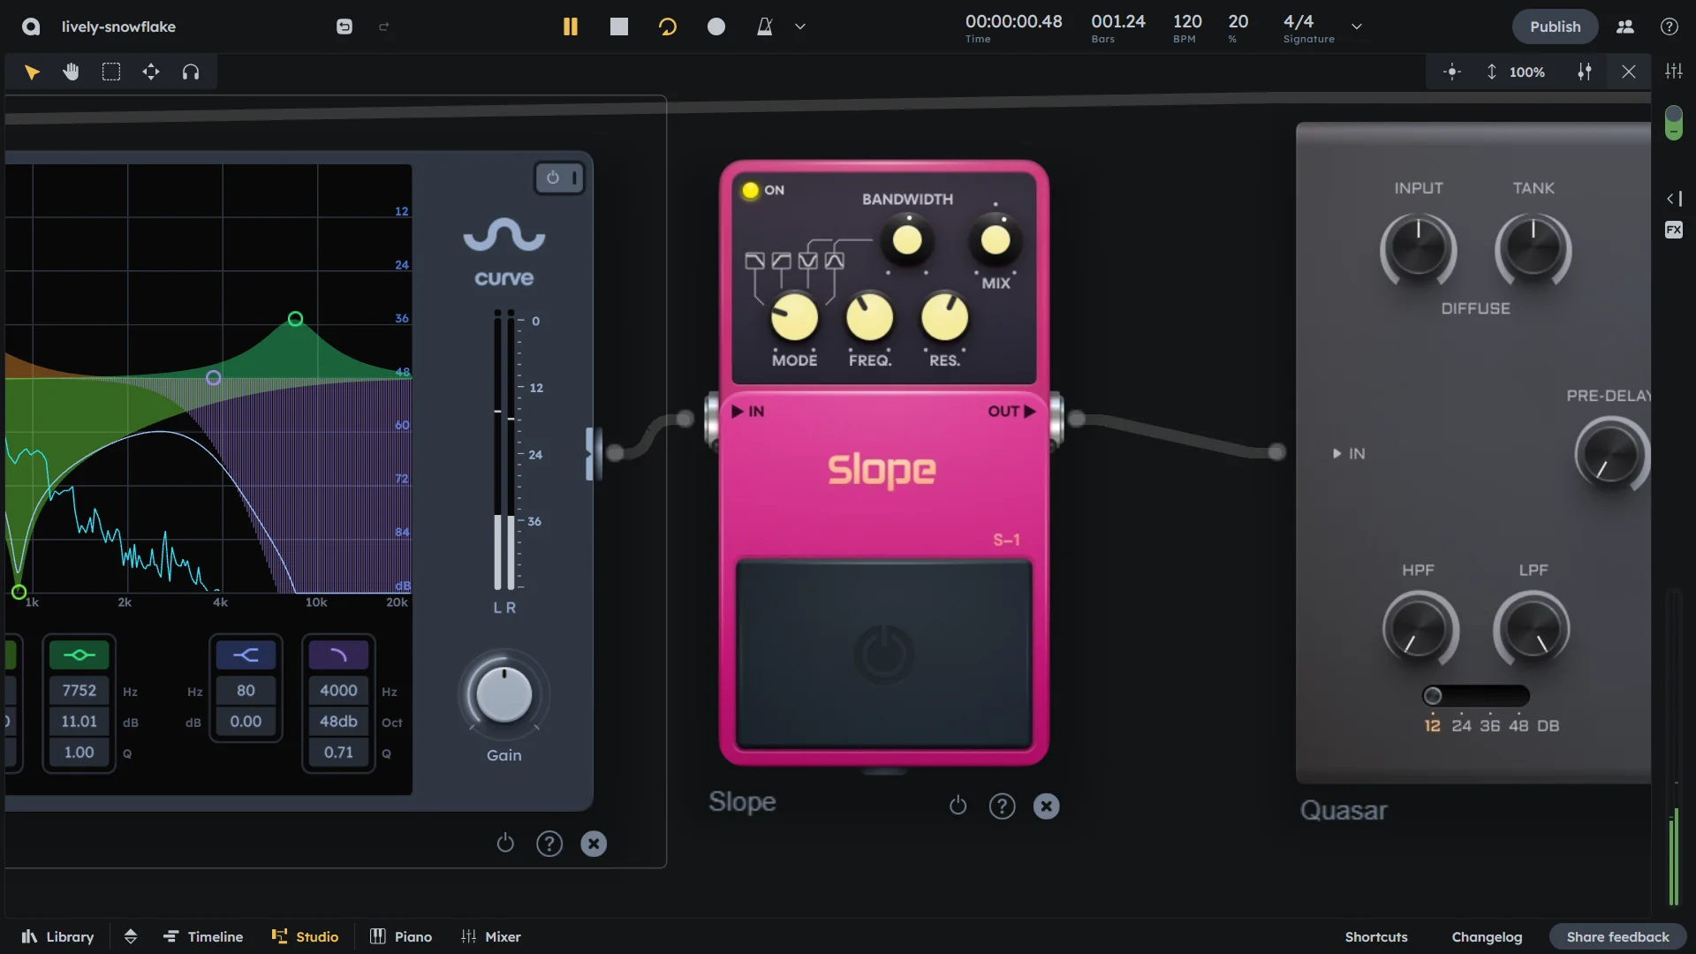Click the Publish button

(x=1555, y=26)
